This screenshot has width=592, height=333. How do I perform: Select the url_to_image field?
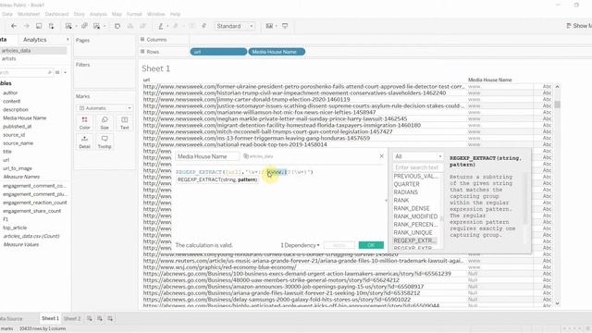point(18,168)
